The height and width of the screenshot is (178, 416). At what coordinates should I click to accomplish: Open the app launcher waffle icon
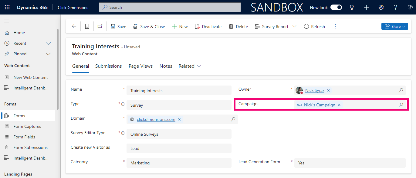7,7
